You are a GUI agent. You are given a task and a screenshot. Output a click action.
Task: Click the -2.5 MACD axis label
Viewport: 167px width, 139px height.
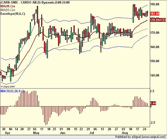coord(153,123)
